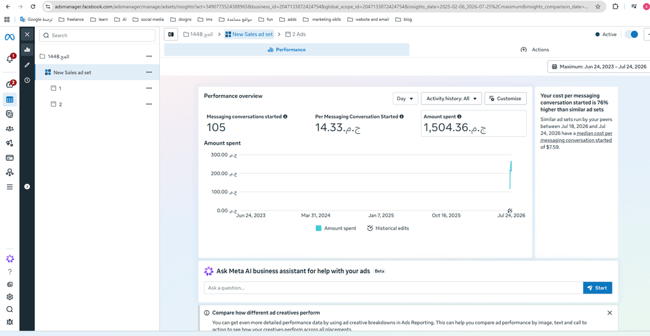
Task: Toggle Historical edits legend item
Action: pos(388,228)
